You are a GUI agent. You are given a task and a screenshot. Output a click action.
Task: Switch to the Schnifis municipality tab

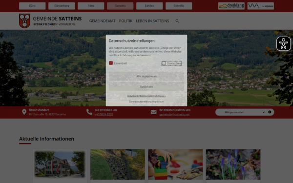click(x=179, y=6)
